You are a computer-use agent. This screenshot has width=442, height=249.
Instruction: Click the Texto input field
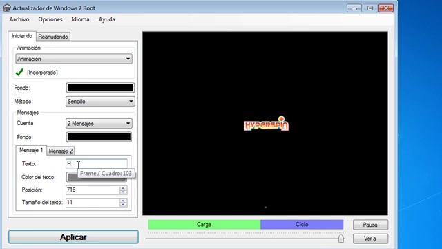[97, 164]
